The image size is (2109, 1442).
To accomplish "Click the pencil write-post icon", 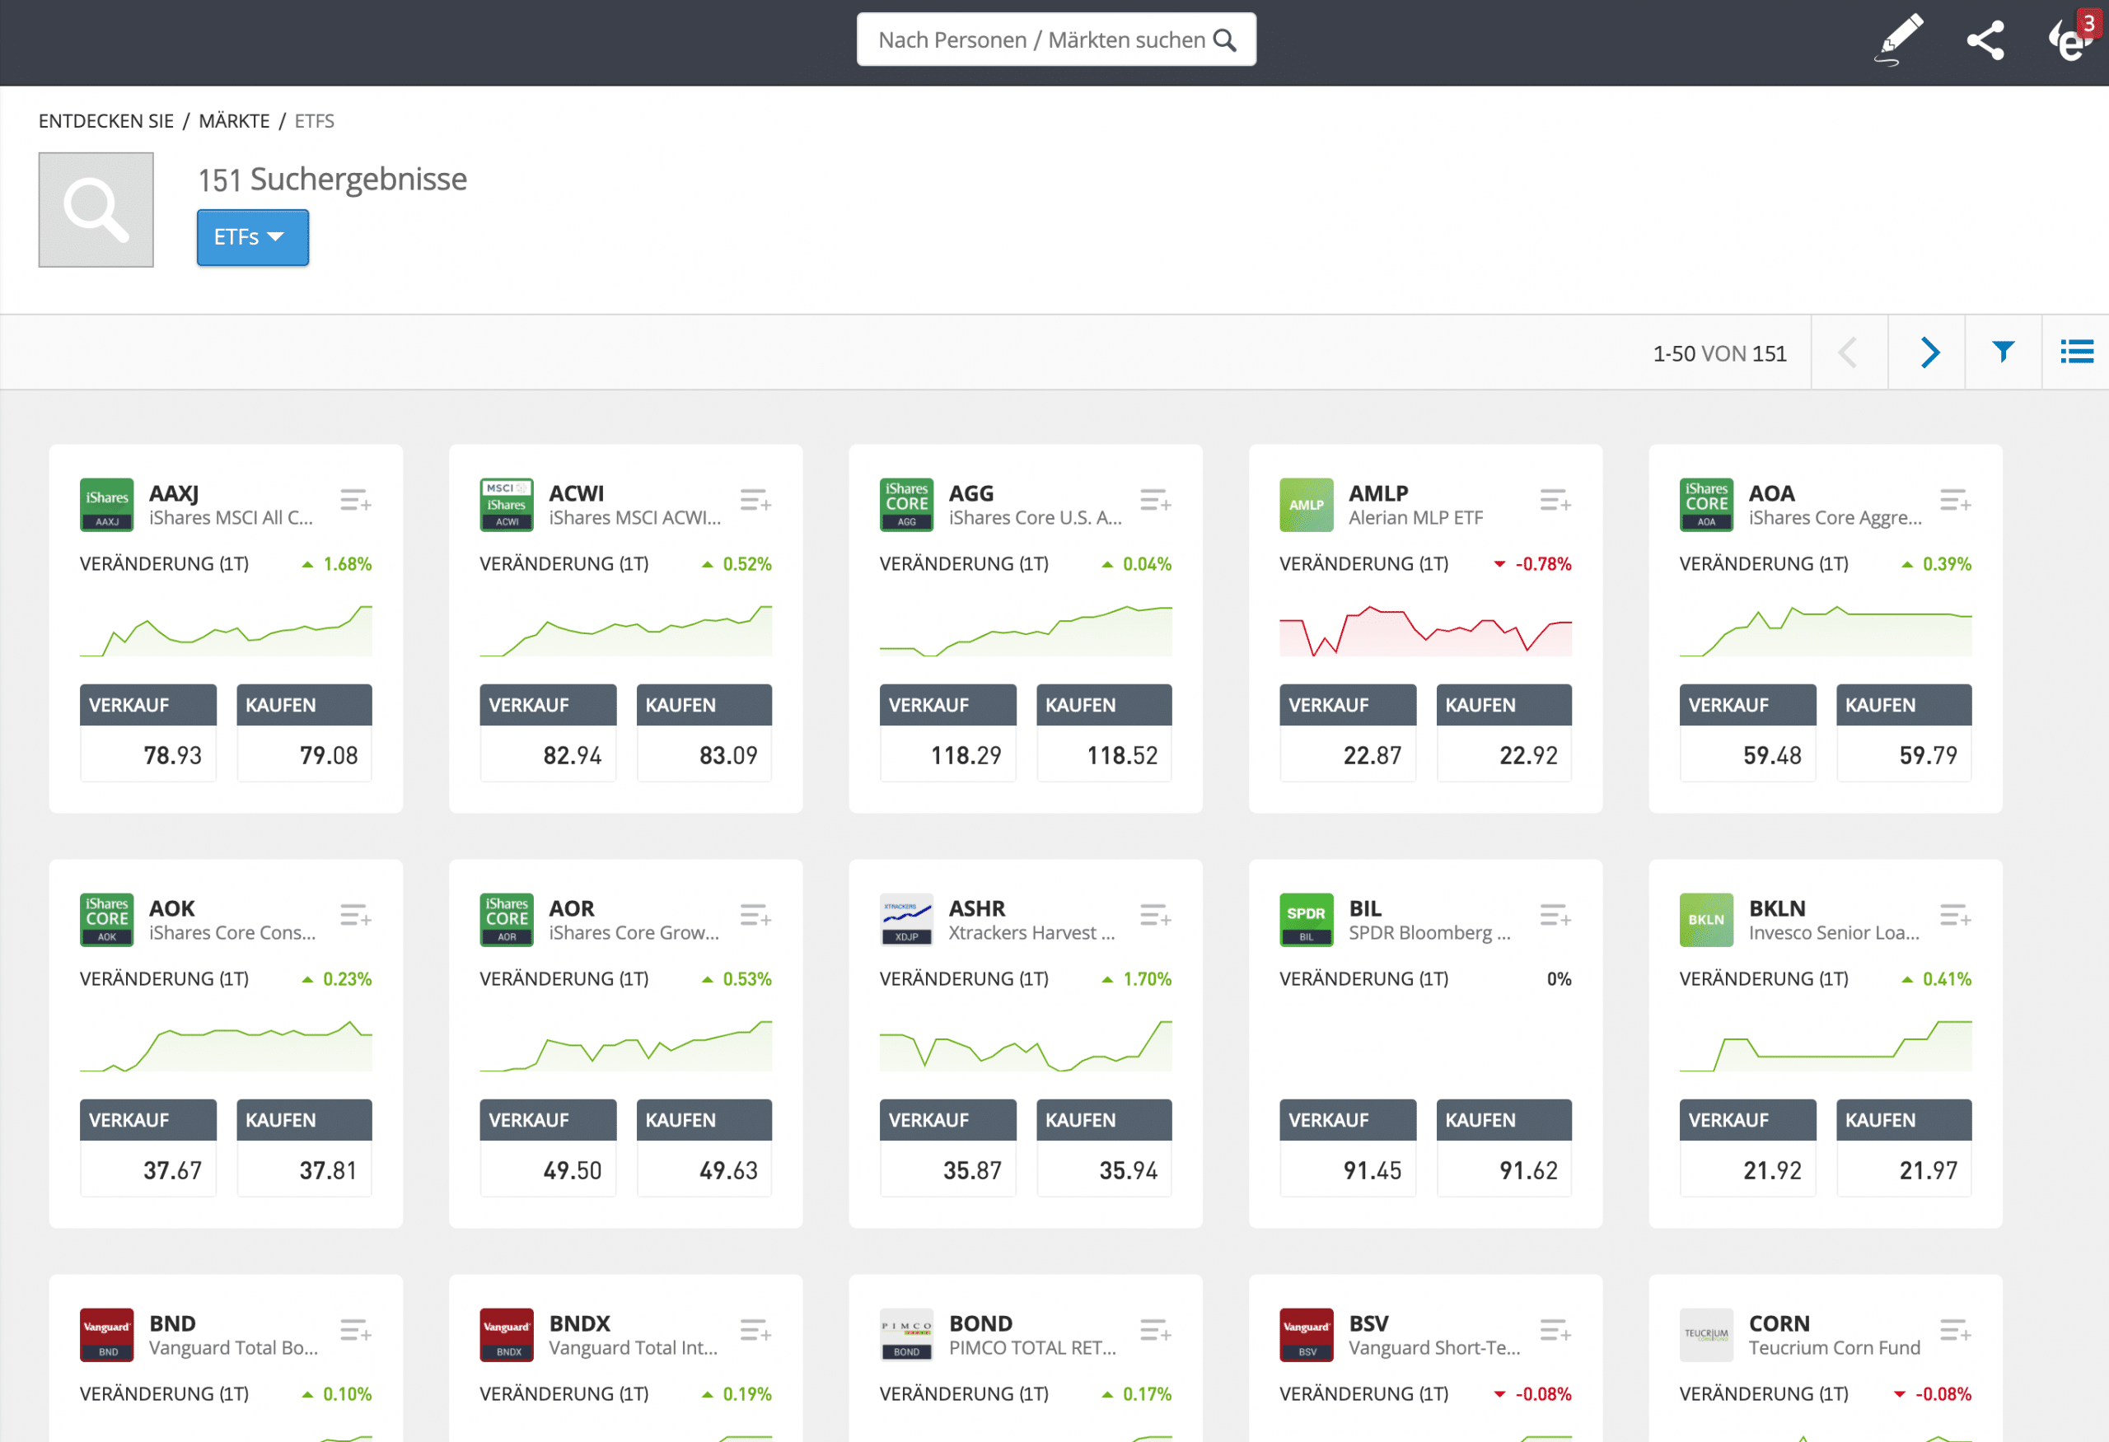I will (1898, 40).
